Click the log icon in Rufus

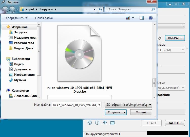[x=112, y=123]
